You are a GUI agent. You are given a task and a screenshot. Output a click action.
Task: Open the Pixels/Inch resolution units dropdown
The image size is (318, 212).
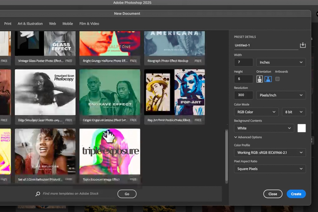(281, 95)
